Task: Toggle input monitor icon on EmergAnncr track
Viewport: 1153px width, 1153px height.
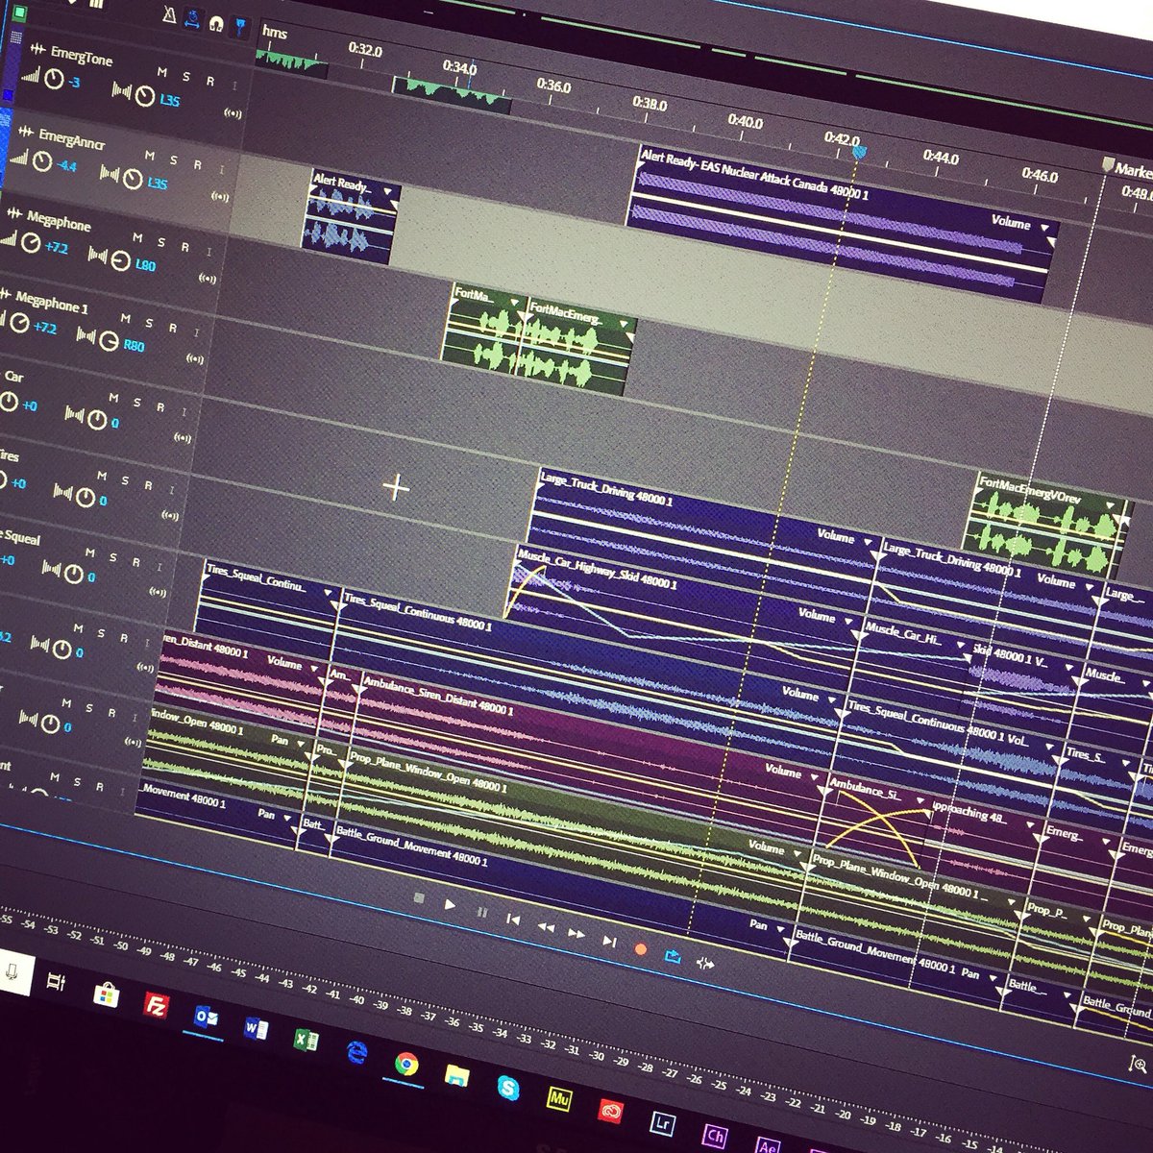Action: [221, 196]
